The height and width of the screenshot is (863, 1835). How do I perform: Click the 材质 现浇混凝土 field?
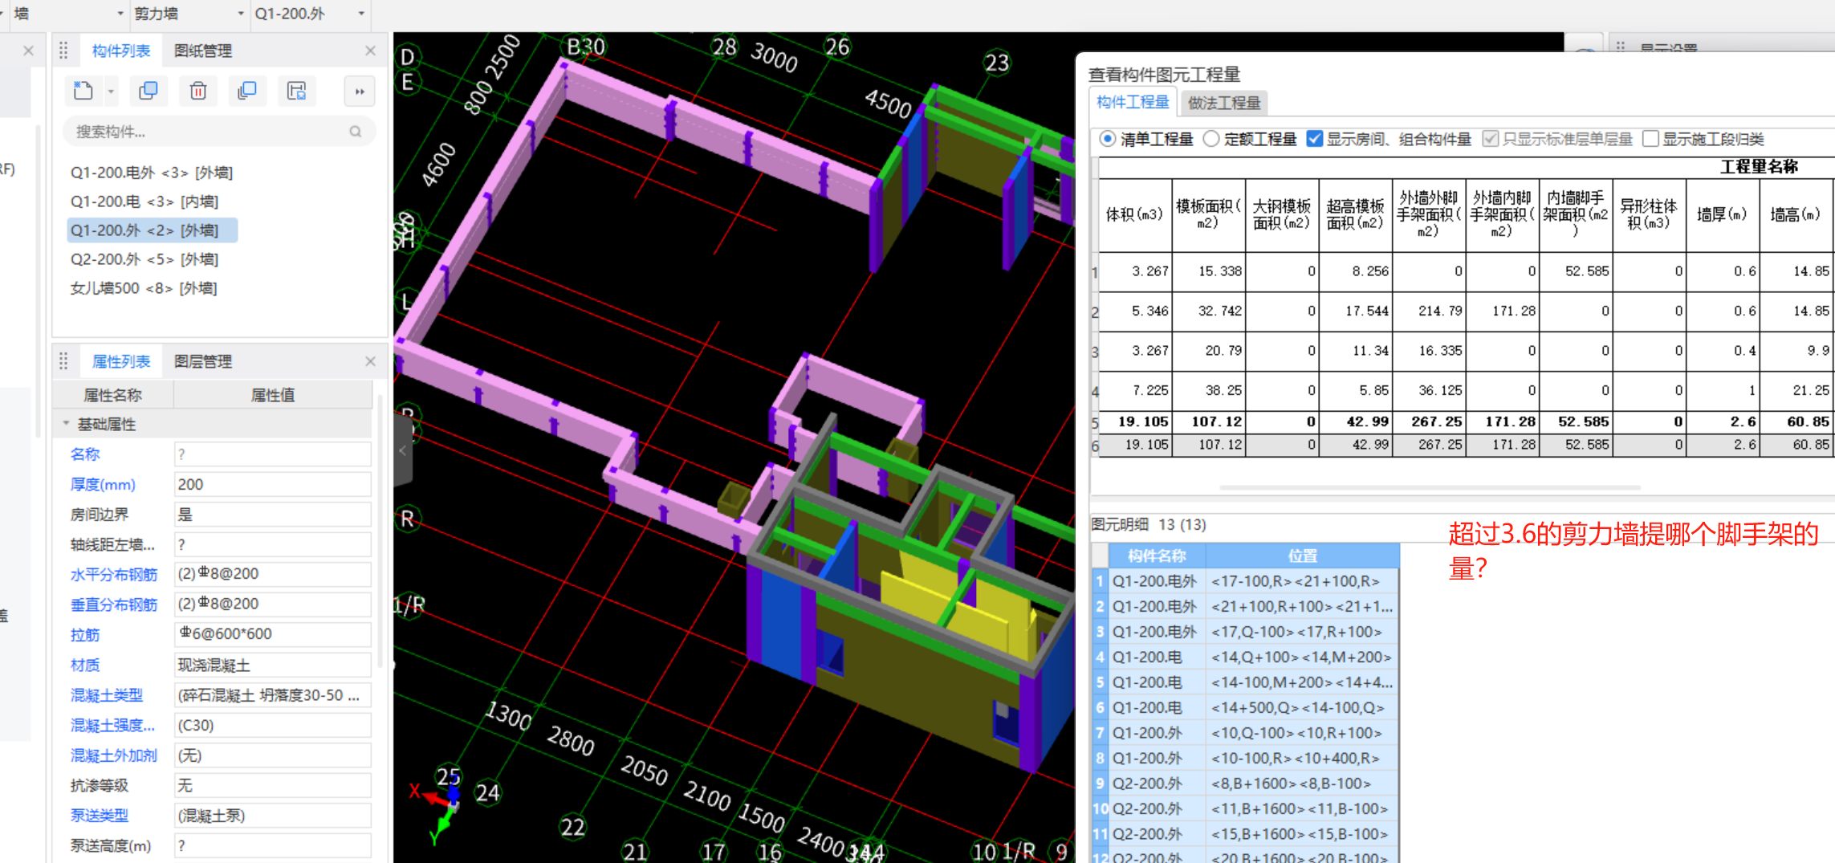click(273, 665)
